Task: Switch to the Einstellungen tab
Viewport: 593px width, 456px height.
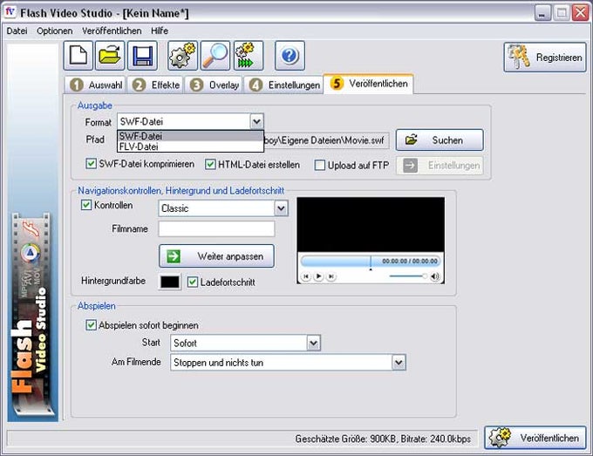Action: coord(284,85)
